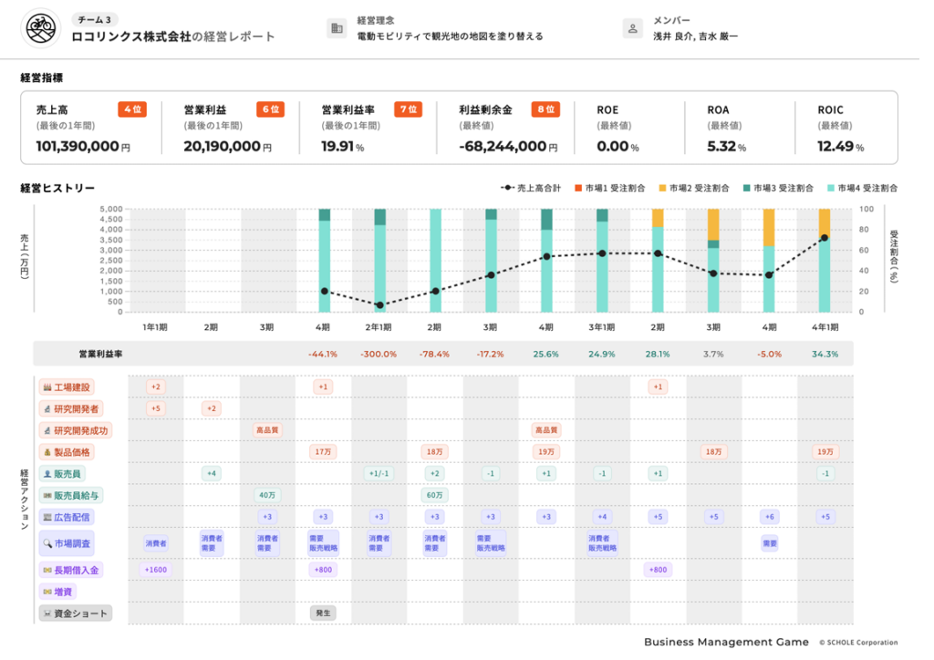
Task: Click the 4位 rank badge for 売上高
Action: (131, 109)
